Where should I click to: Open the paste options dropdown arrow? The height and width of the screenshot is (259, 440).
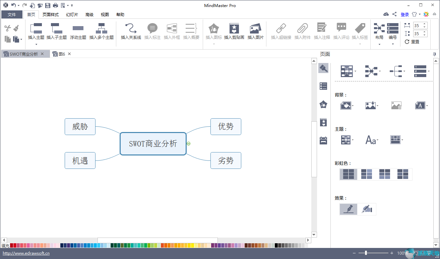pyautogui.click(x=21, y=40)
